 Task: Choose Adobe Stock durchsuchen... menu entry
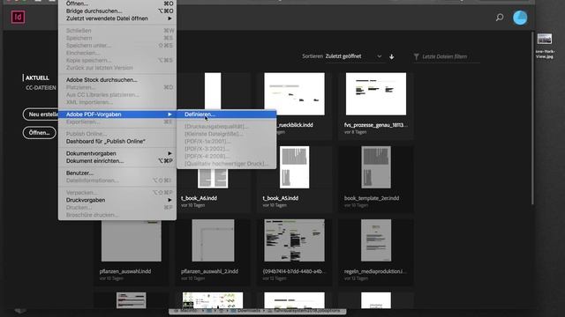tap(117, 80)
